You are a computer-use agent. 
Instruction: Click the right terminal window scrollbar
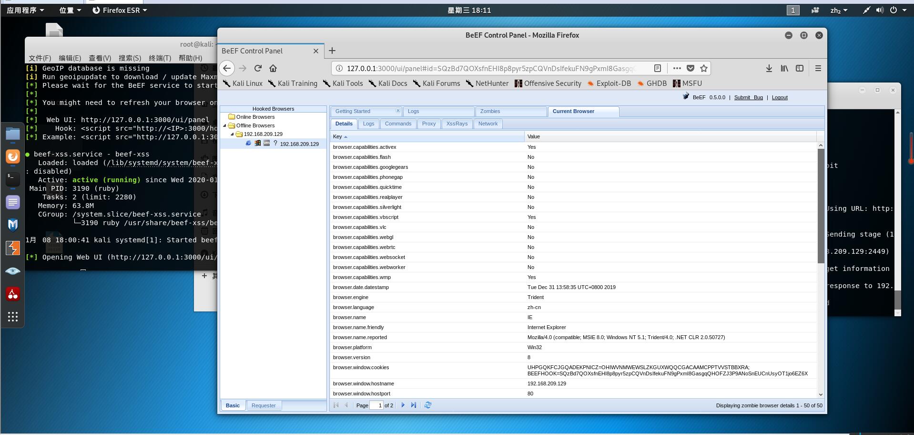click(898, 300)
